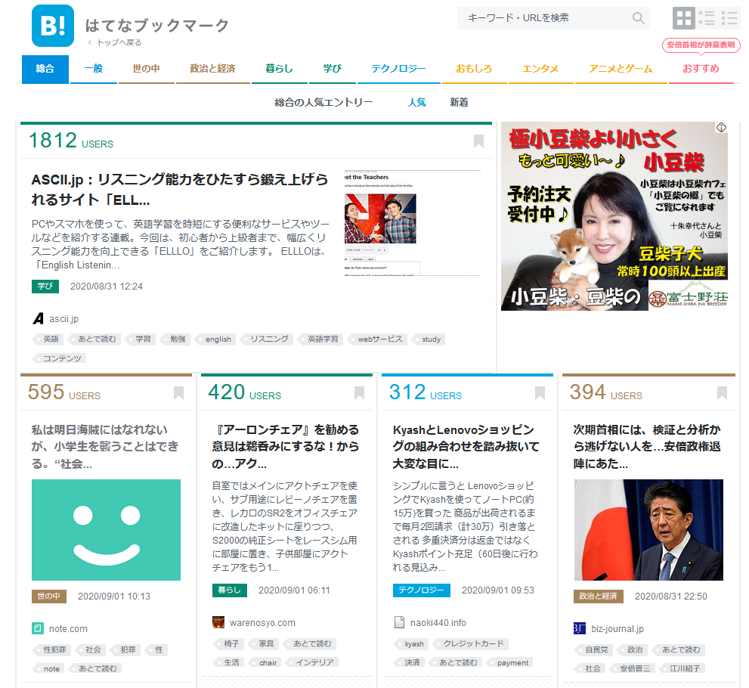Click the 学び category label on ASCII entry
Screen dimensions: 749x688
45,287
